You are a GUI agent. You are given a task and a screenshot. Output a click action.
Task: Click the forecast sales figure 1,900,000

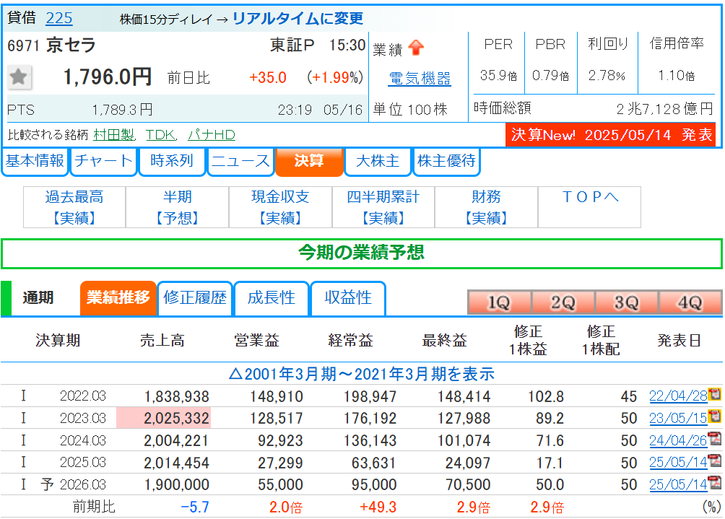pyautogui.click(x=177, y=484)
